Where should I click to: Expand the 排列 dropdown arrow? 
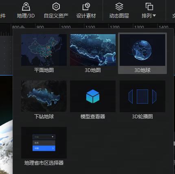(x=154, y=15)
